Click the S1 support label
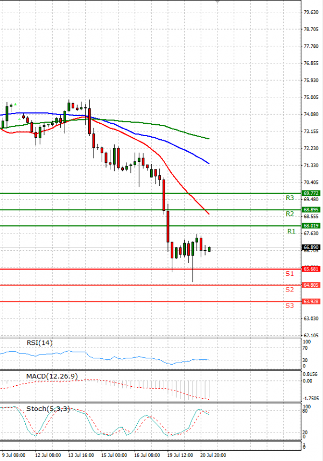Viewport: 323px width, 461px height. (290, 274)
